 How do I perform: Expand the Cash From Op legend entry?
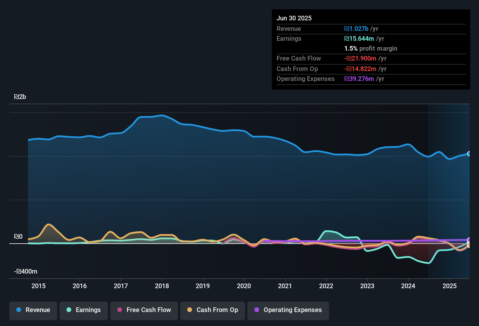click(x=212, y=310)
